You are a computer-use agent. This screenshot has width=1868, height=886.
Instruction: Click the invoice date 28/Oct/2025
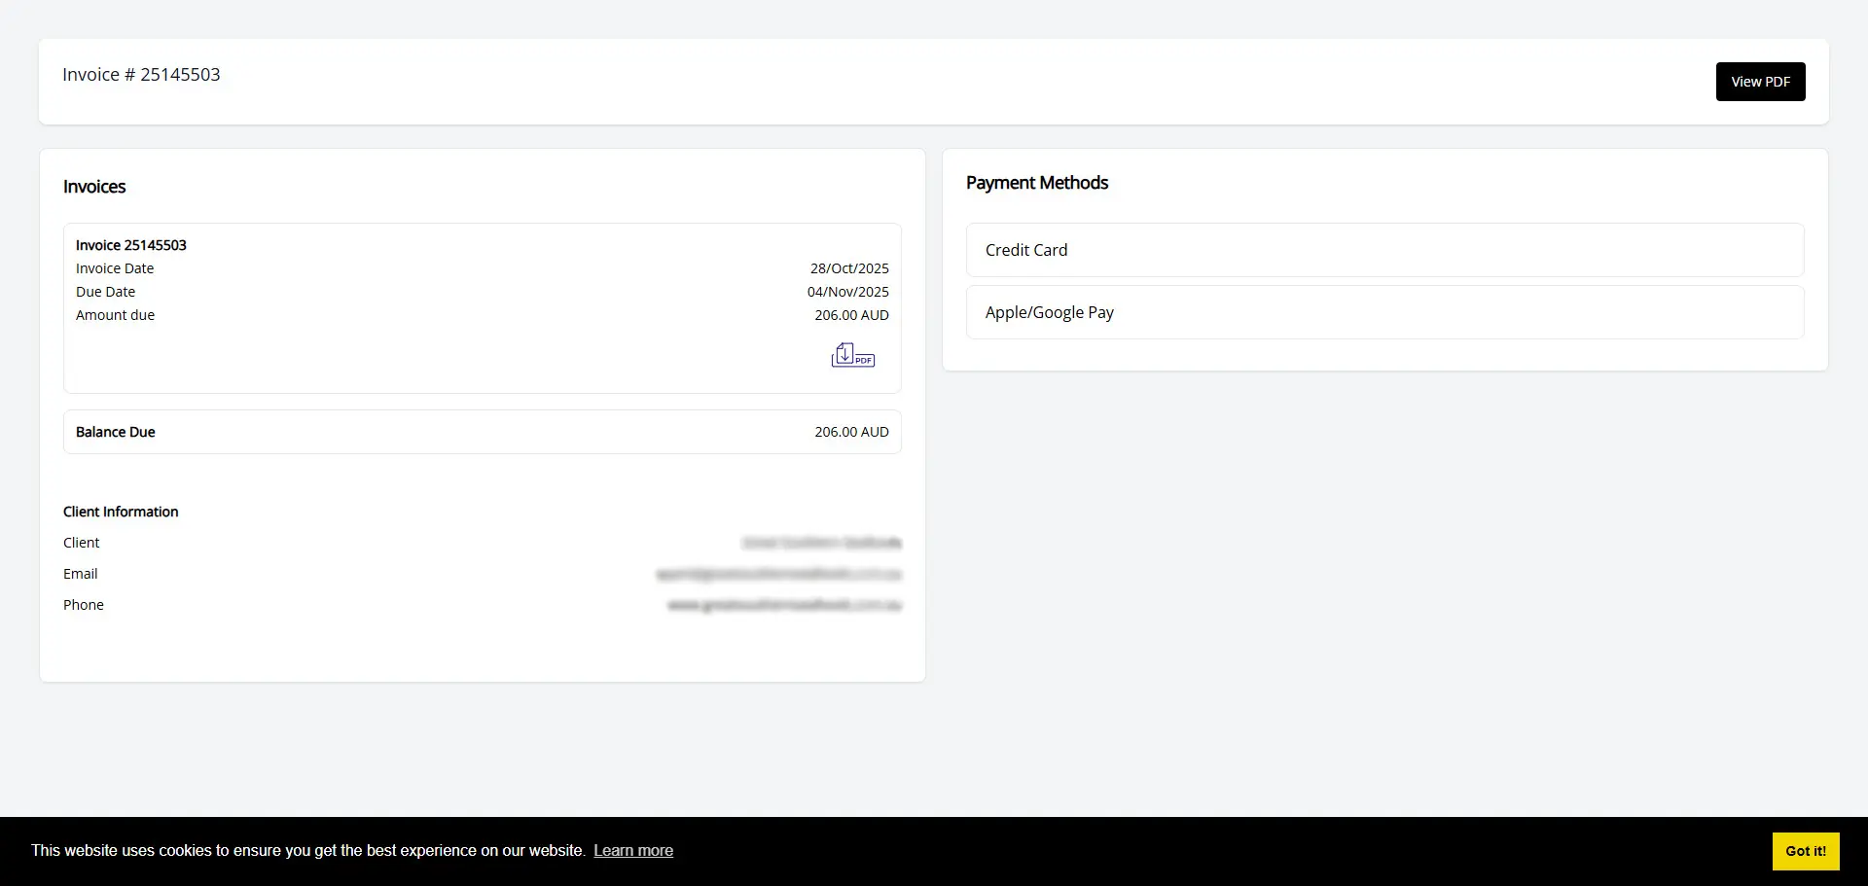(x=848, y=268)
